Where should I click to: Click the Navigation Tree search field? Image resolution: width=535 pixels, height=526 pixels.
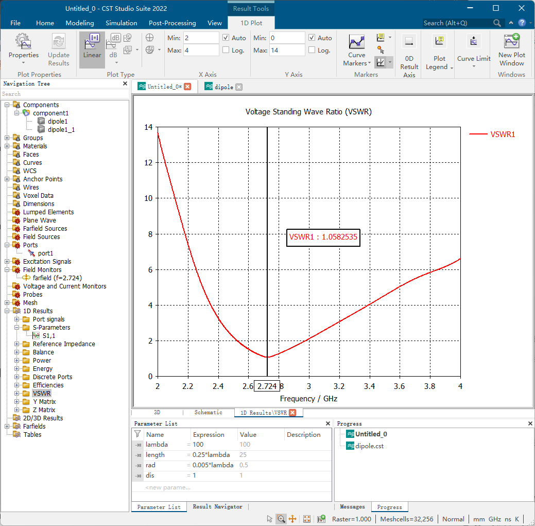(x=64, y=94)
